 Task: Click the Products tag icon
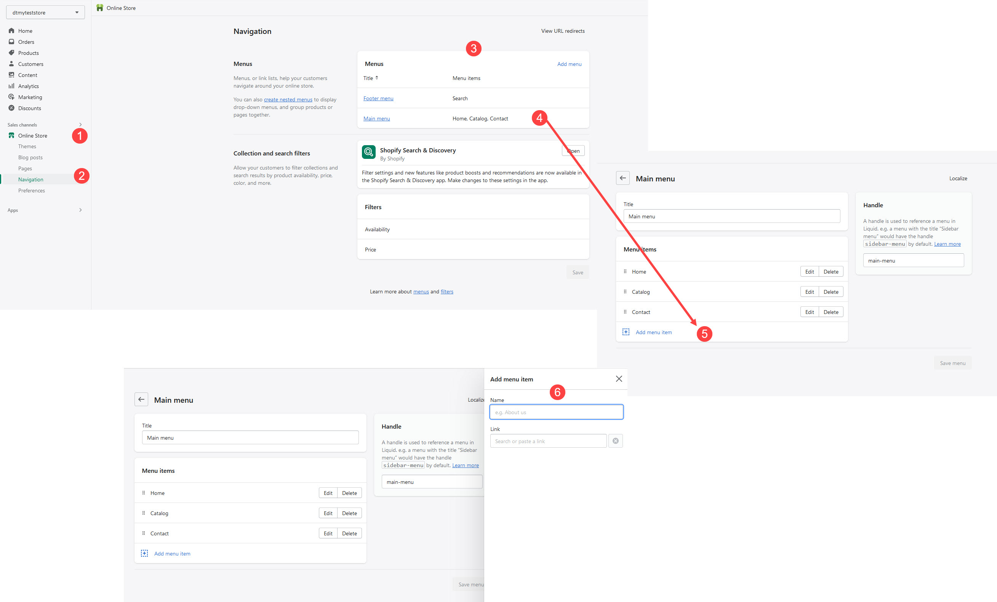[11, 53]
